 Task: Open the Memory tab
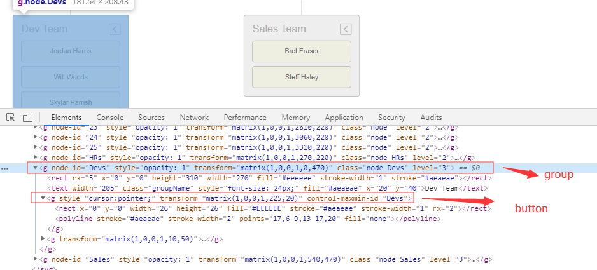pyautogui.click(x=296, y=118)
